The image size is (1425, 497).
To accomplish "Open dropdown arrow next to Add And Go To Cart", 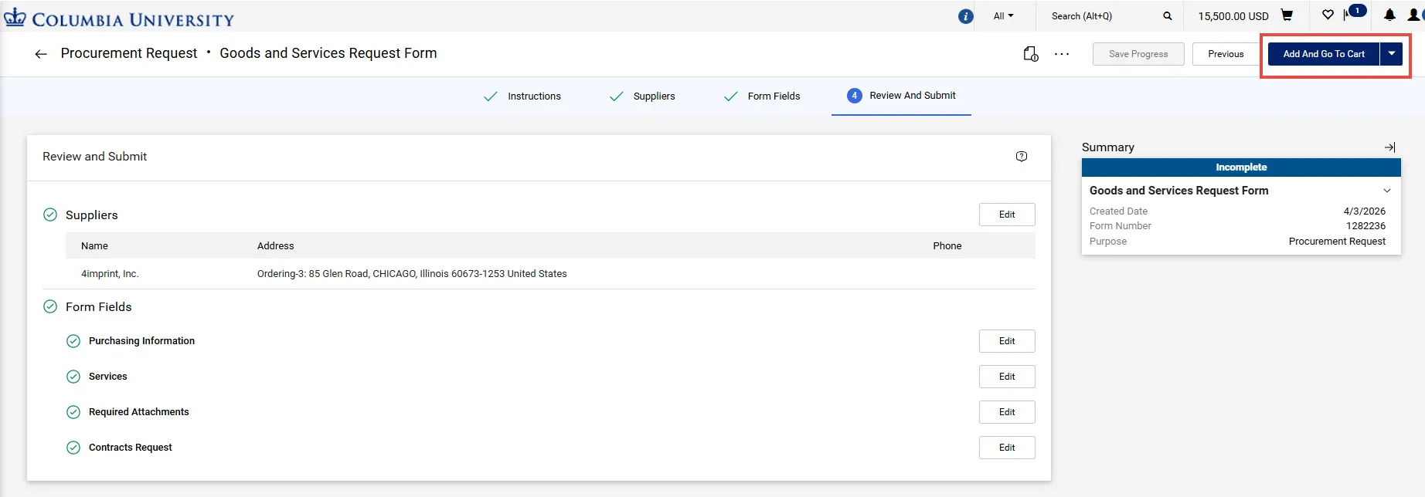I will tap(1392, 54).
